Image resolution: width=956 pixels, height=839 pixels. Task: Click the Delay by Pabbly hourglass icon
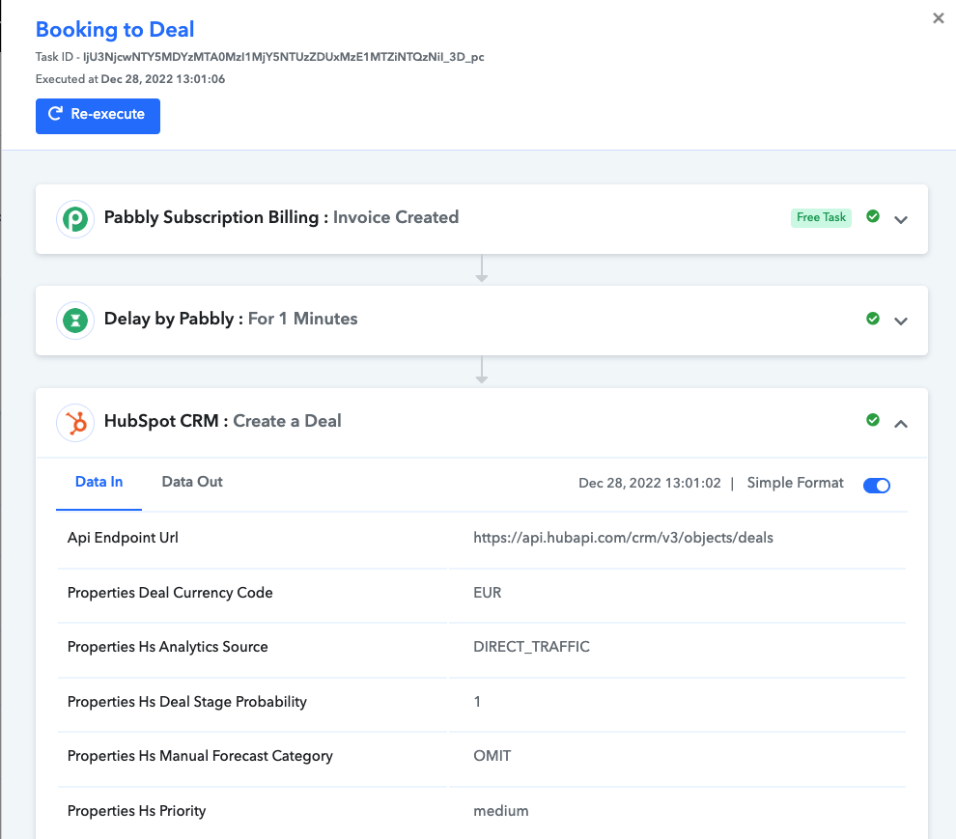click(75, 321)
